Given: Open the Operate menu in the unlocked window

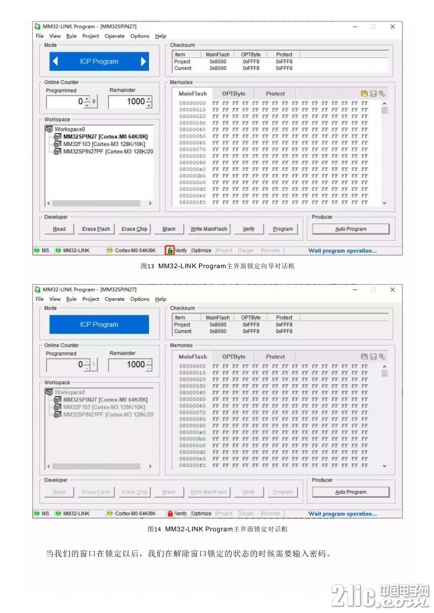Looking at the screenshot, I should [x=115, y=36].
